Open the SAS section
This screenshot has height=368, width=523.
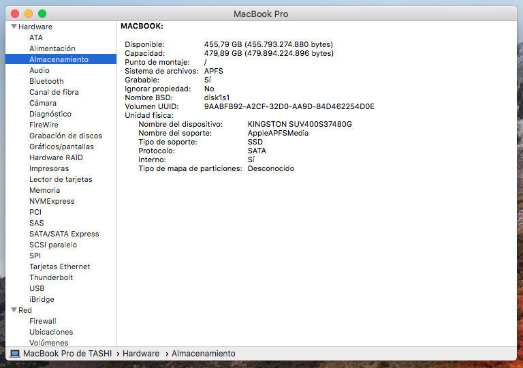tap(37, 223)
